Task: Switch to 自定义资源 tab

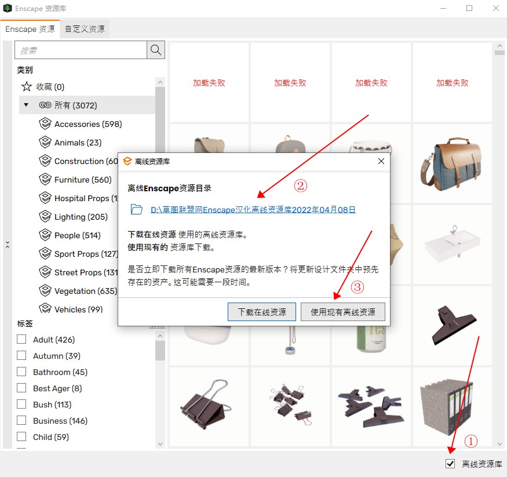Action: pyautogui.click(x=85, y=29)
